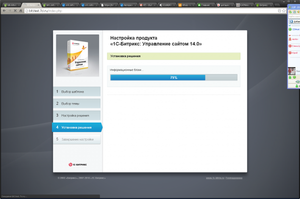Maximize the browser window

click(288, 1)
